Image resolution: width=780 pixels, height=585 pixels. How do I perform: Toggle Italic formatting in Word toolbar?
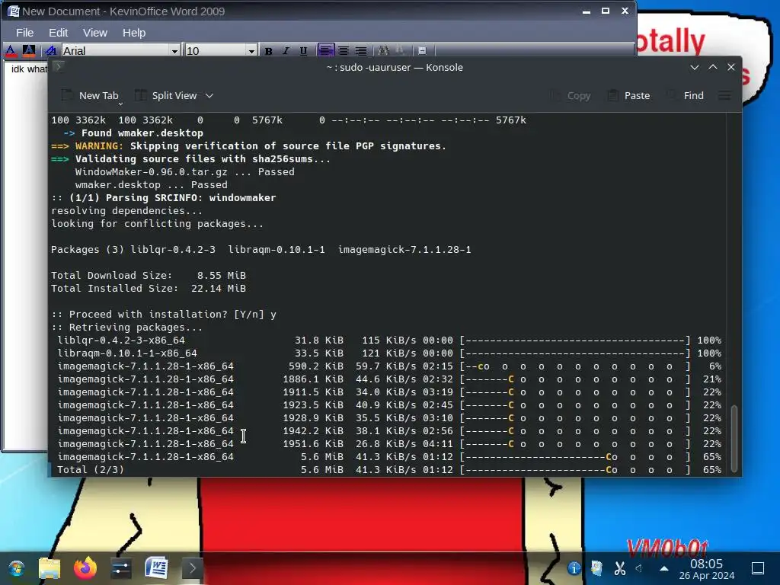click(286, 51)
